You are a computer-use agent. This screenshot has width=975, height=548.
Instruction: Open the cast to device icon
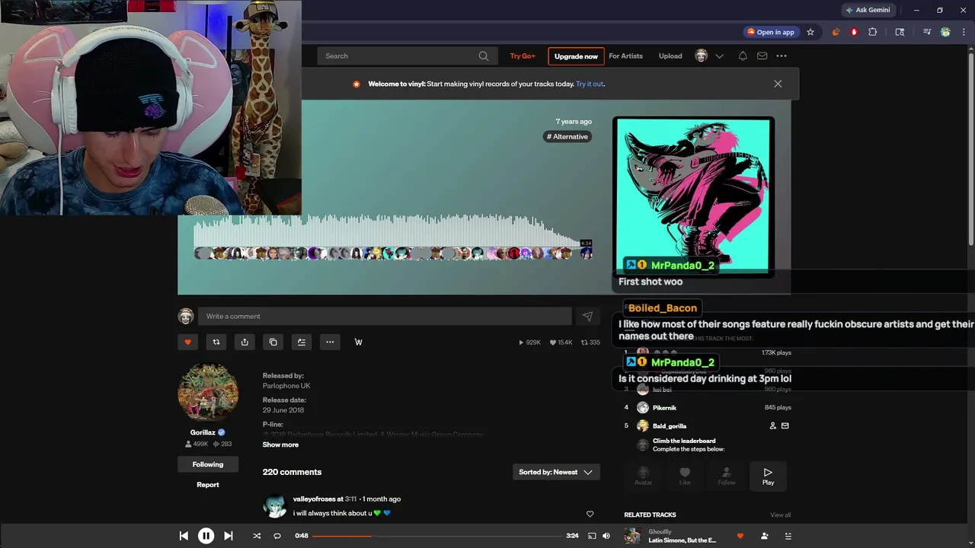click(x=592, y=536)
